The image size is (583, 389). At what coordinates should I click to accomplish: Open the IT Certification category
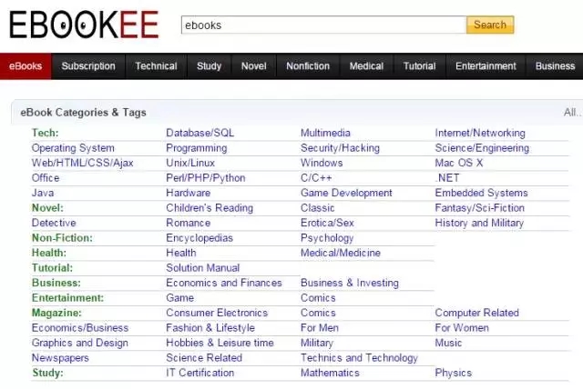click(200, 373)
